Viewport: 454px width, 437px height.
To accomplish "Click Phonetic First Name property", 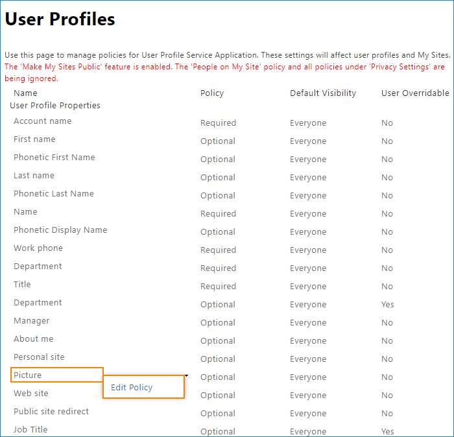I will pyautogui.click(x=54, y=157).
